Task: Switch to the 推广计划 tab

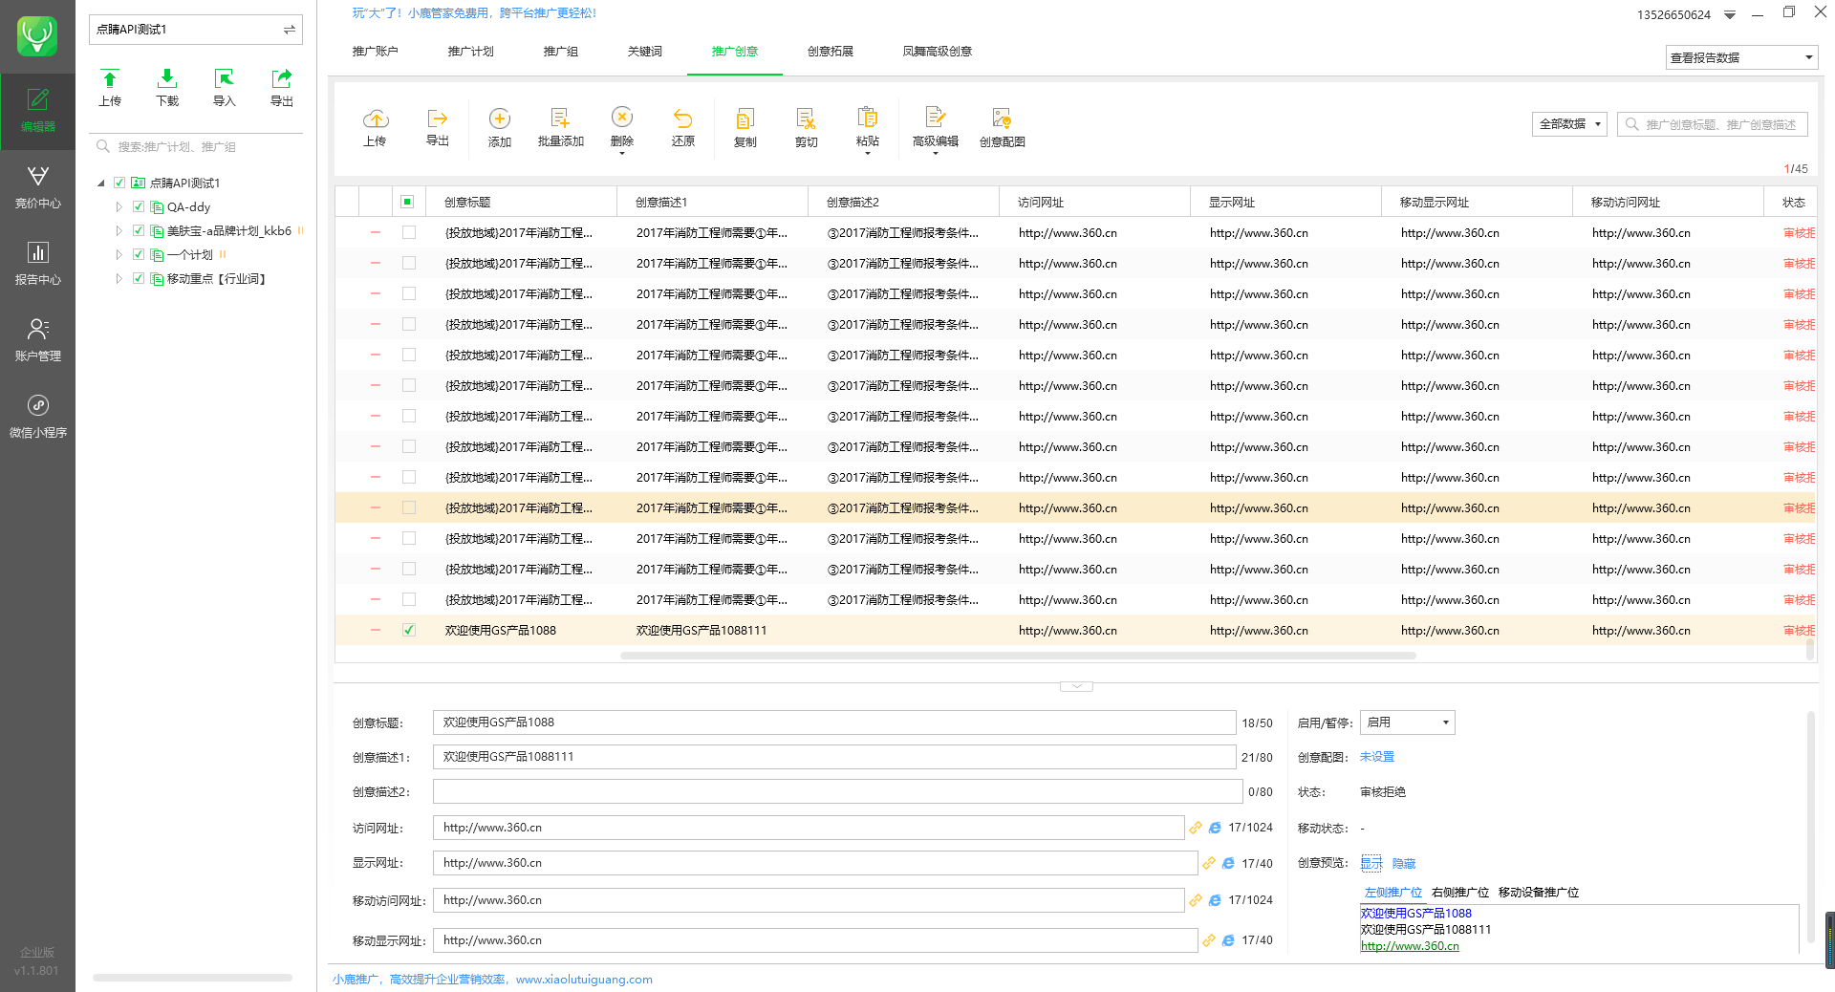Action: (470, 52)
